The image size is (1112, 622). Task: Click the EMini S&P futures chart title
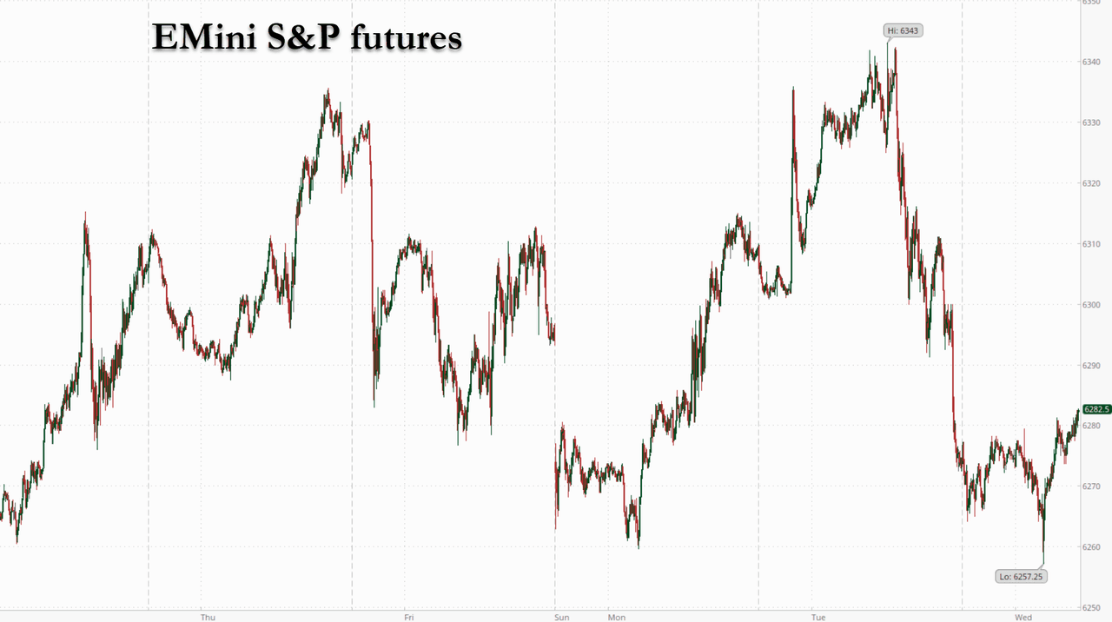[x=307, y=36]
